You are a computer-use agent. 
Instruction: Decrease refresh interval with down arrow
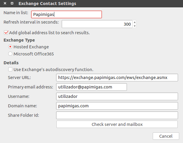pos(135,26)
